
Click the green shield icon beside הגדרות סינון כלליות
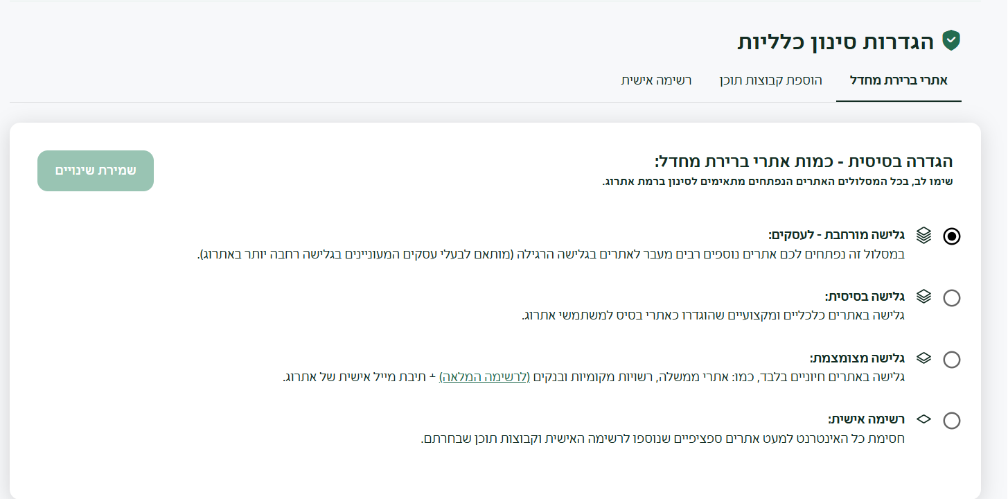pyautogui.click(x=952, y=41)
